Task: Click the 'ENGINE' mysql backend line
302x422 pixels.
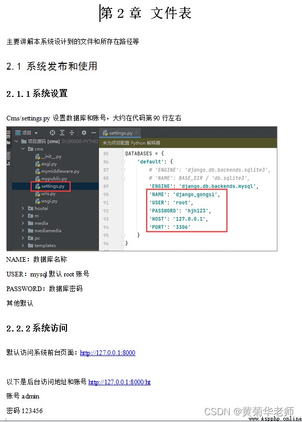Action: (204, 186)
